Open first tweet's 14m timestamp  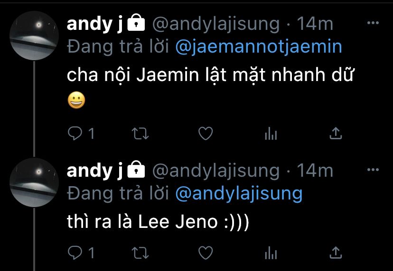pyautogui.click(x=315, y=24)
